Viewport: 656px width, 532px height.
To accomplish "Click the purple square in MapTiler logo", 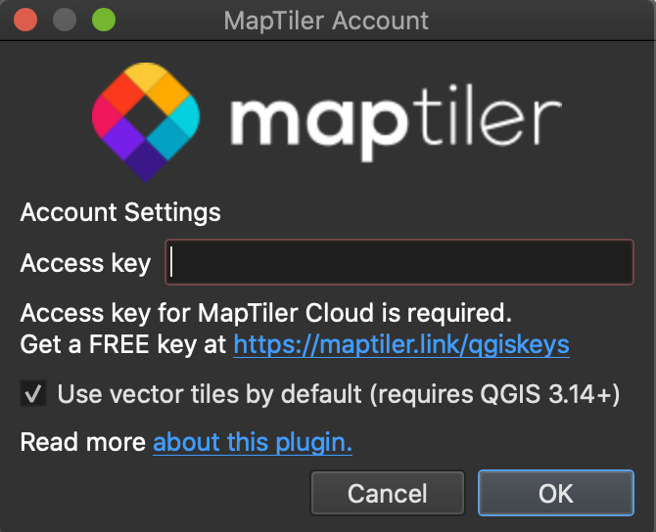I will click(123, 139).
